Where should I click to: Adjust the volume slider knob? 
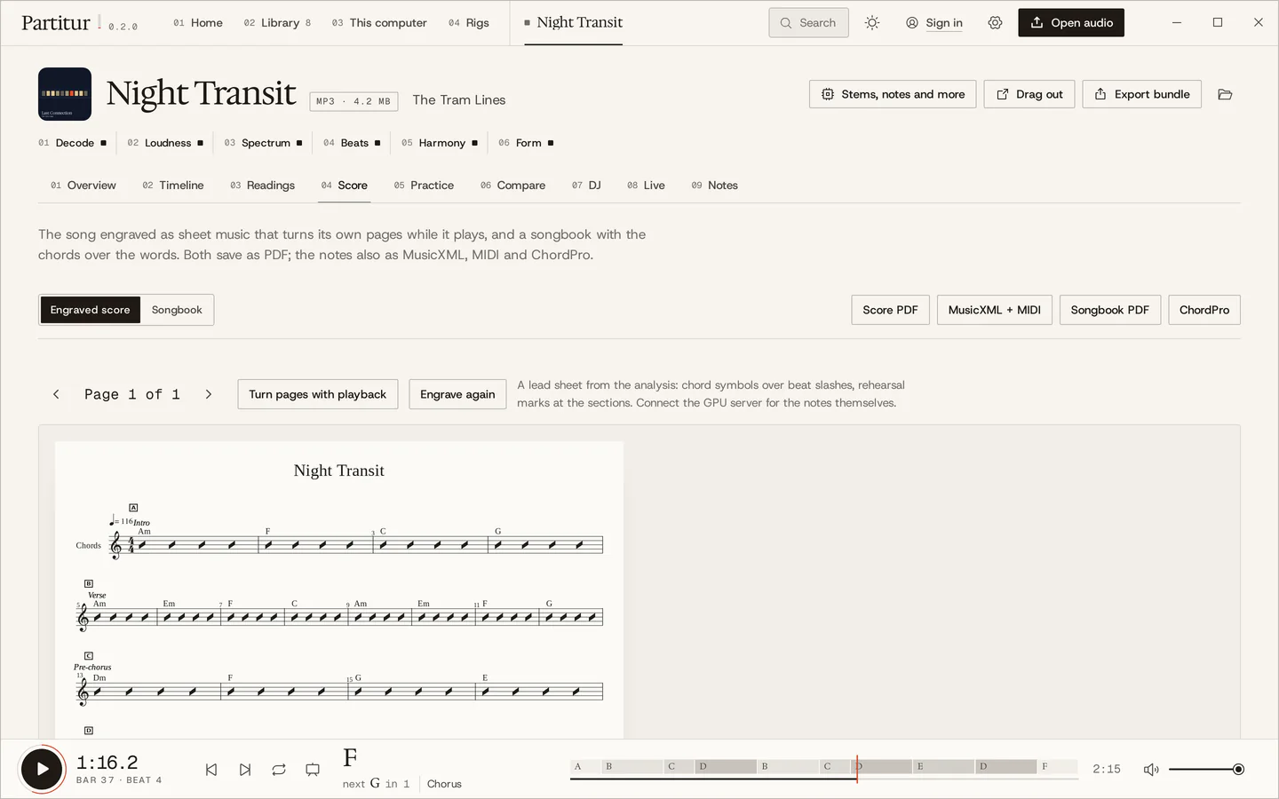point(1238,770)
